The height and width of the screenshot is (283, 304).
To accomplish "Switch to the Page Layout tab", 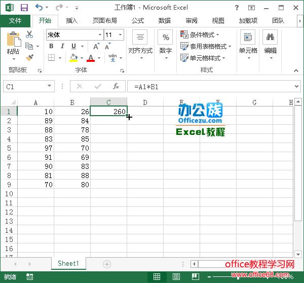I will 105,21.
